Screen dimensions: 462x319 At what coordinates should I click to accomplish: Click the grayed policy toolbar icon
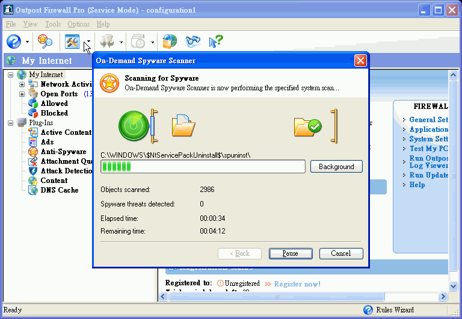tap(107, 42)
